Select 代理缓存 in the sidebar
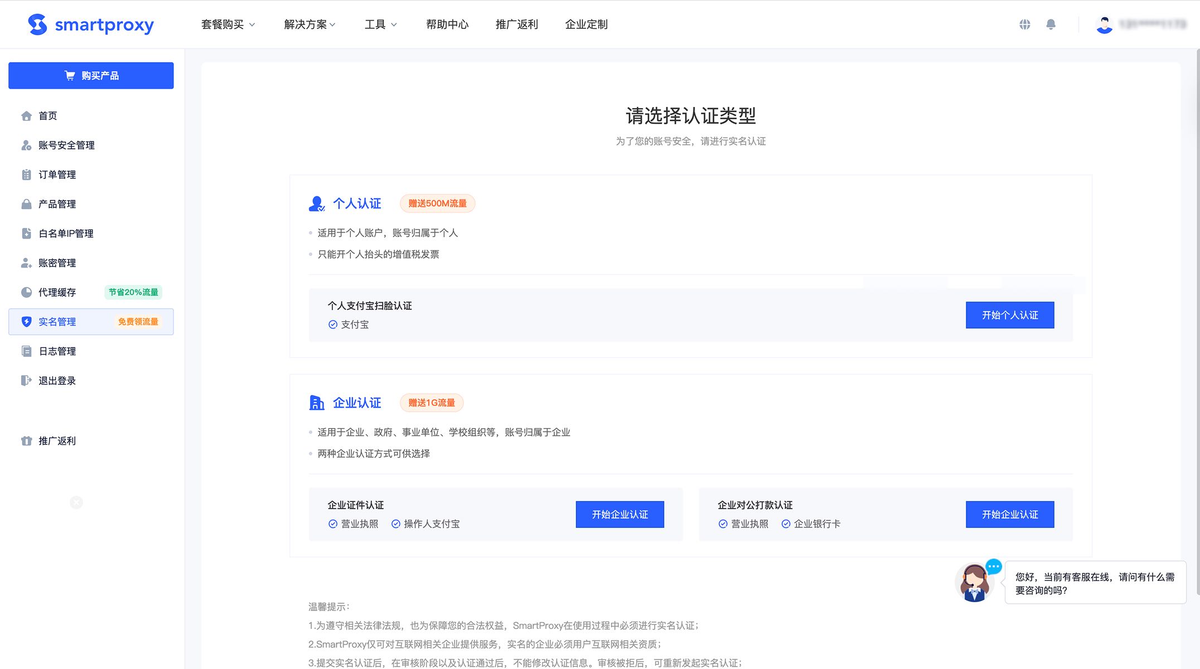The image size is (1200, 669). (x=57, y=292)
